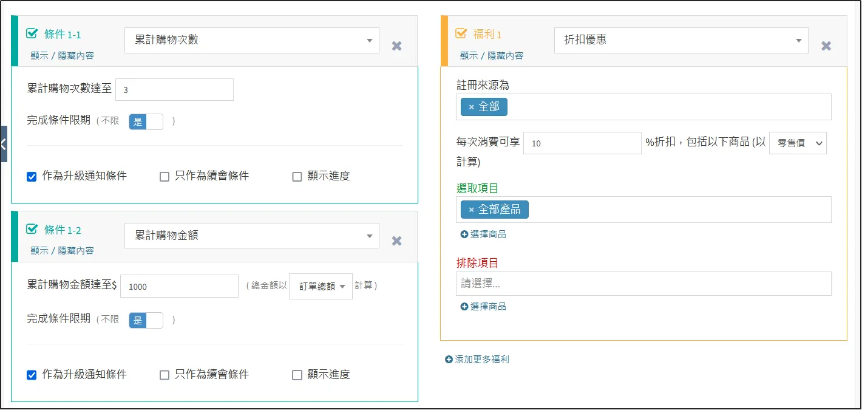
Task: Open the 折扣優惠 benefit type dropdown
Action: point(680,41)
